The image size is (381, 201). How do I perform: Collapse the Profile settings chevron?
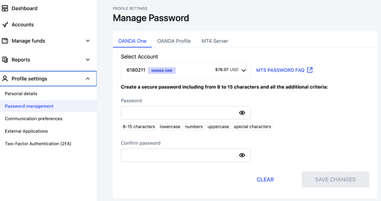coord(88,78)
